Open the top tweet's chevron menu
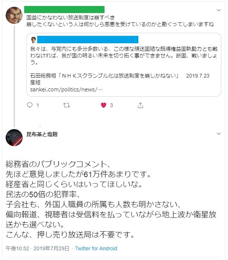228x260 pixels. click(218, 10)
